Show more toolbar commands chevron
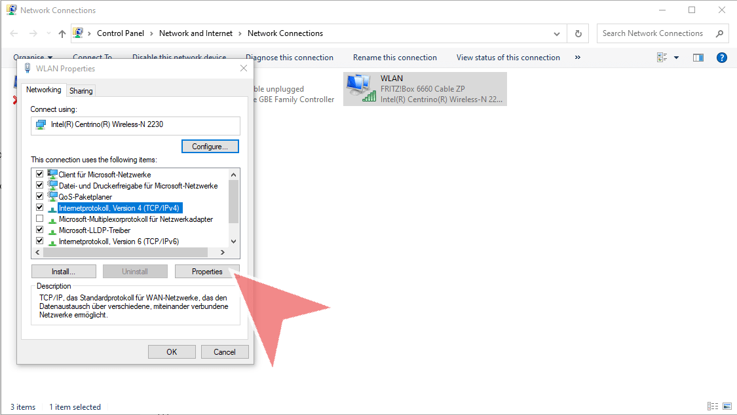This screenshot has height=415, width=737. [577, 58]
